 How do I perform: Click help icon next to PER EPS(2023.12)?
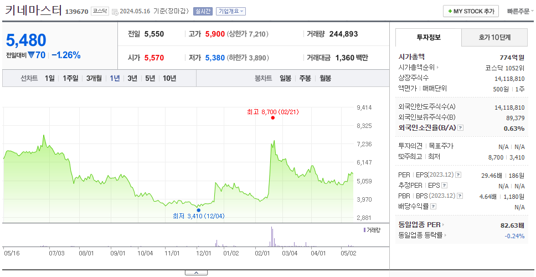458,175
